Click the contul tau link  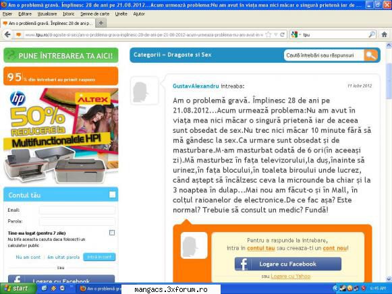coord(260,248)
